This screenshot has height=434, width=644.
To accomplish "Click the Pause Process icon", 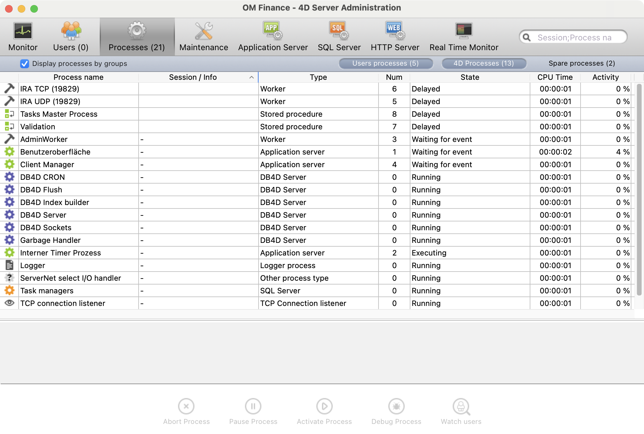I will tap(253, 406).
